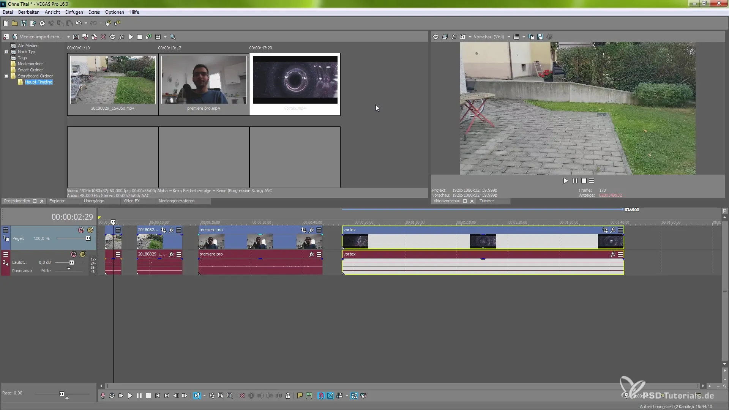Click the record microphone button in transport
729x410 pixels.
[x=103, y=396]
